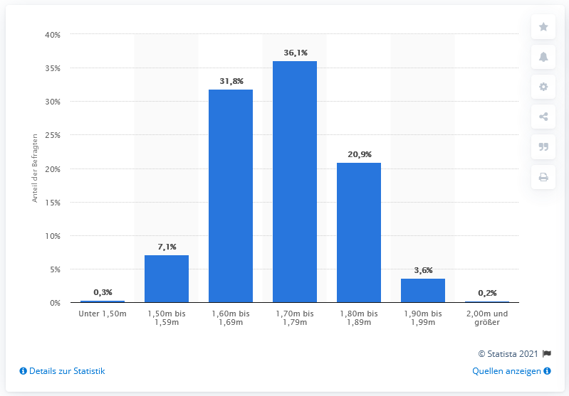Select the 31,8% bar for 1,60m bis 1,69m
The width and height of the screenshot is (569, 396).
231,196
